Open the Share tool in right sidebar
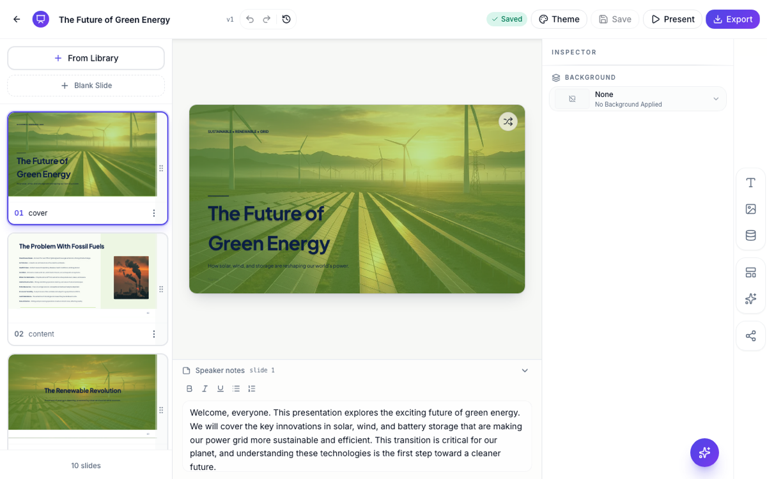The image size is (767, 479). [x=751, y=336]
